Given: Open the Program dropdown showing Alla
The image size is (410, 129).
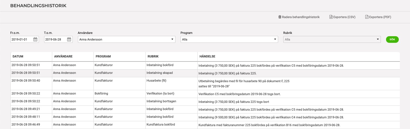Looking at the screenshot, I should point(229,39).
